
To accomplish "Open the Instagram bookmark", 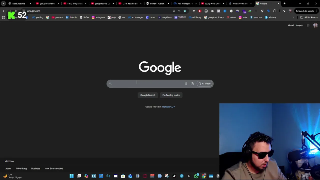I will pos(98,17).
